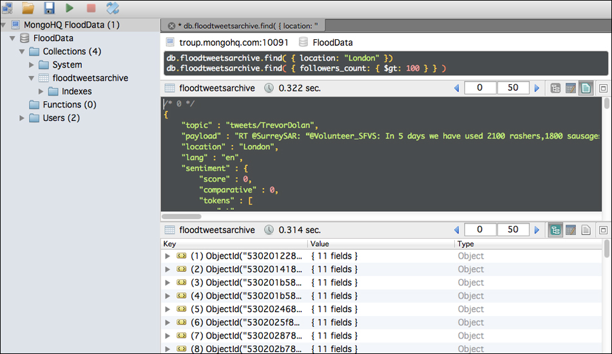612x354 pixels.
Task: Maximize the second result panel
Action: (603, 230)
